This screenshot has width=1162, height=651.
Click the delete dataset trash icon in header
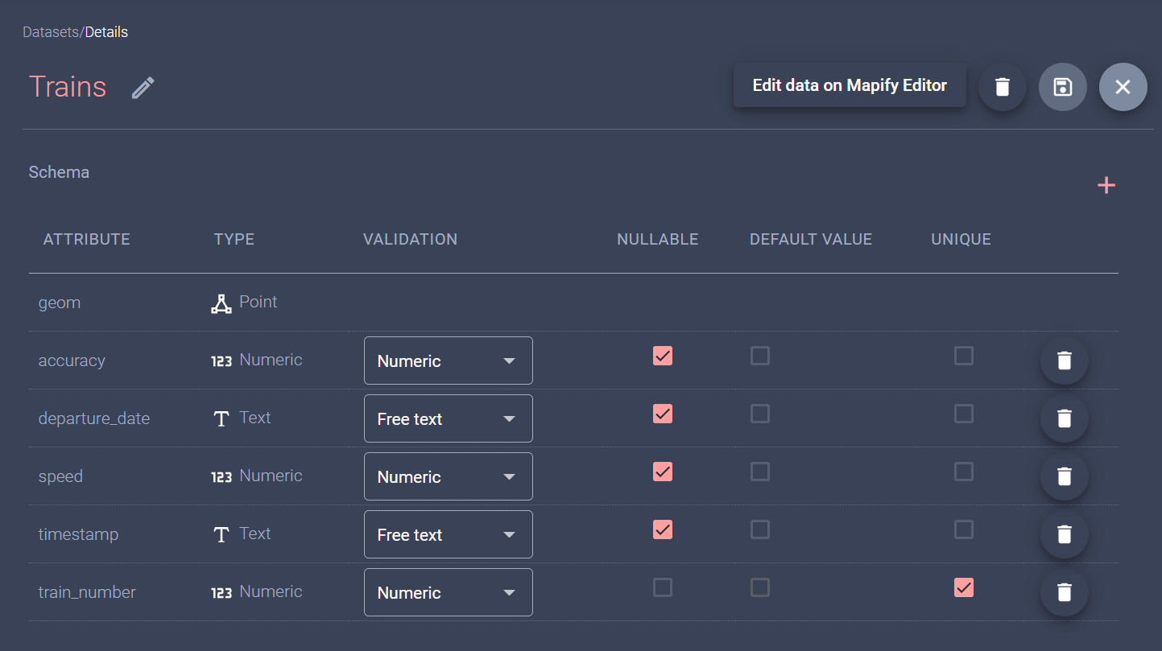point(1002,86)
